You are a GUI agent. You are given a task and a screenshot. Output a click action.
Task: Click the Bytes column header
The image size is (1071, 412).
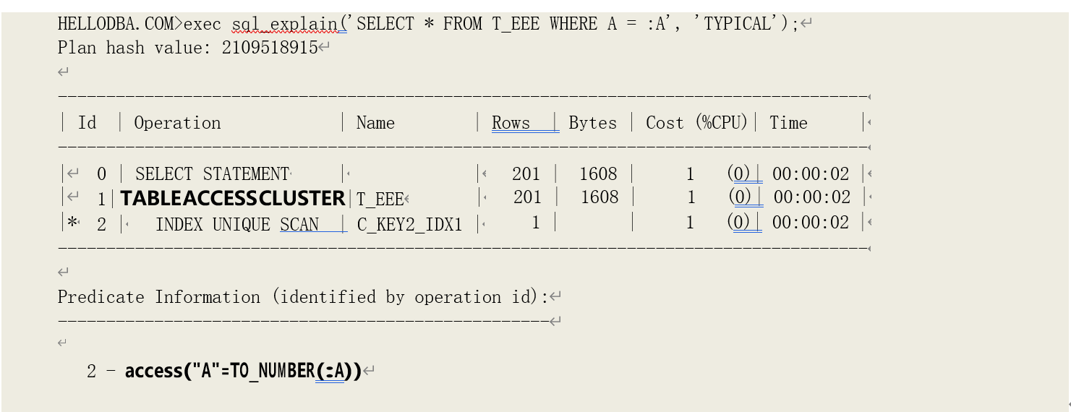(592, 123)
